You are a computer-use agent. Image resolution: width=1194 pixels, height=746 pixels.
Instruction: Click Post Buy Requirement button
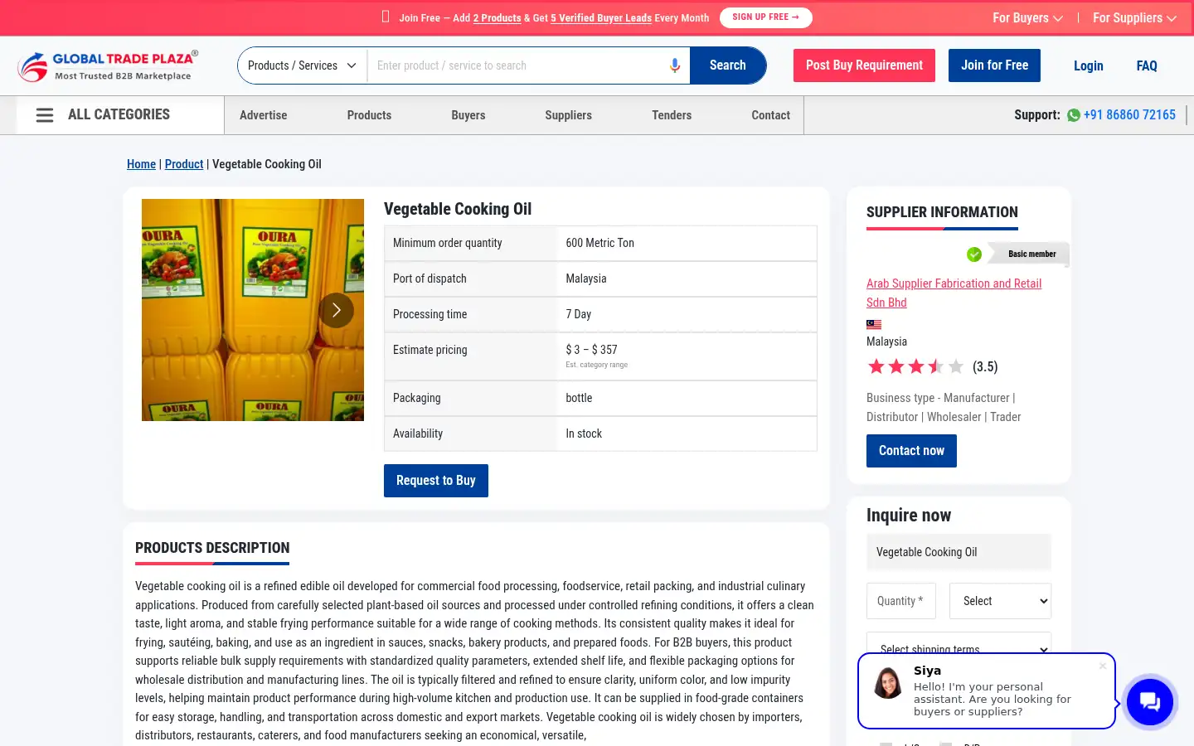tap(864, 65)
